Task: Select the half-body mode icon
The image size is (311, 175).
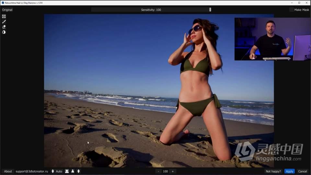Action: [73, 171]
